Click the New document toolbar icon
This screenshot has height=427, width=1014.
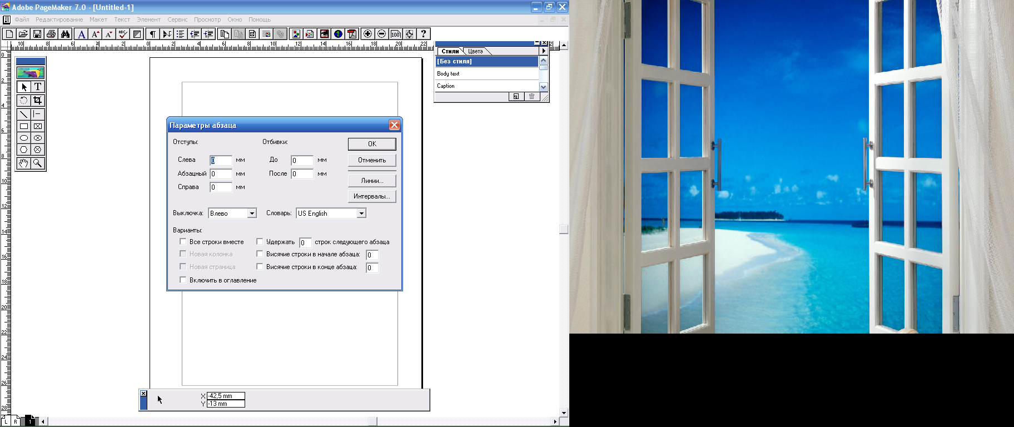tap(9, 34)
